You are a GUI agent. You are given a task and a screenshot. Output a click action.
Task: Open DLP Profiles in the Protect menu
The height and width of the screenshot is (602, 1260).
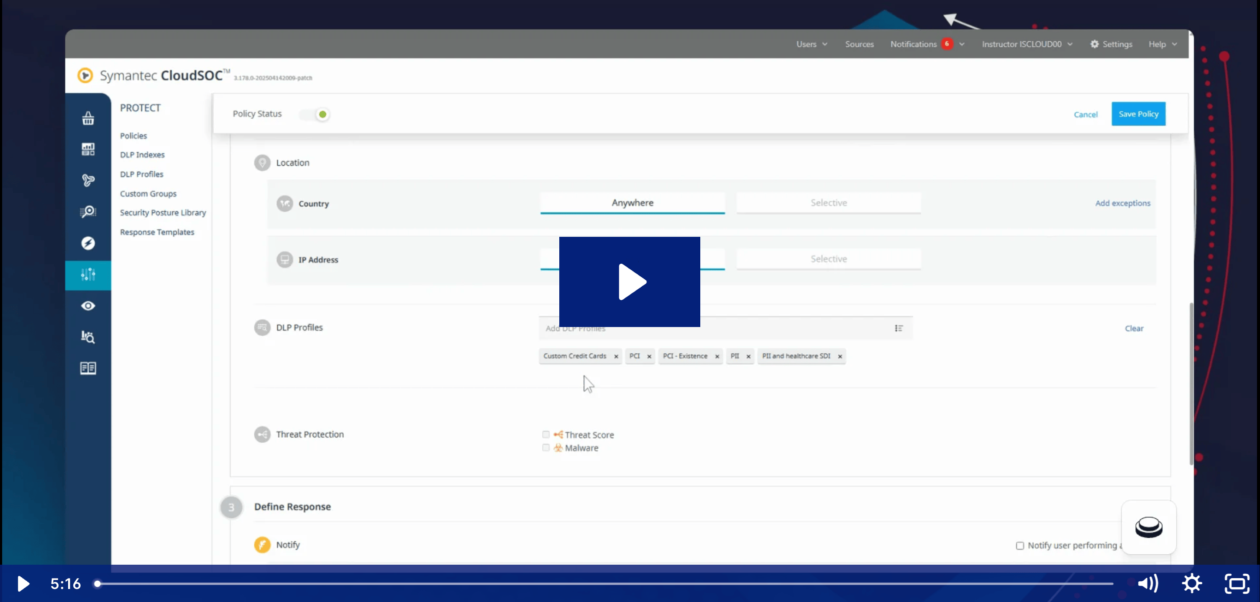click(x=141, y=174)
